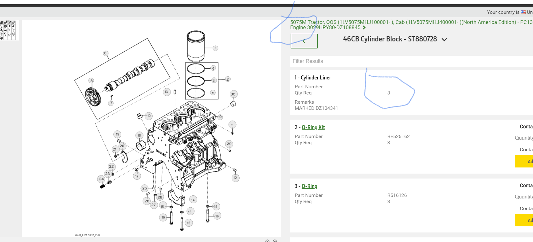The image size is (533, 242).
Task: Click the yellow Add button for O-Ring Kit
Action: [525, 161]
